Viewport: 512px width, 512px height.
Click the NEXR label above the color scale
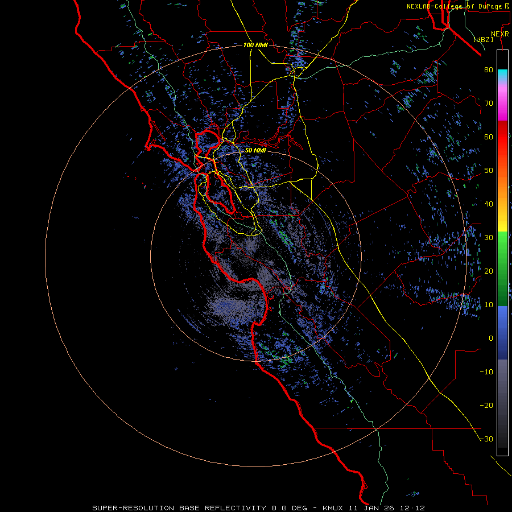[500, 34]
